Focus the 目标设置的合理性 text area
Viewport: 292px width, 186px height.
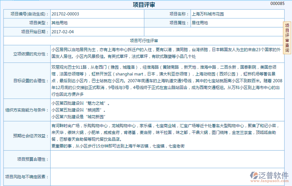(x=167, y=80)
